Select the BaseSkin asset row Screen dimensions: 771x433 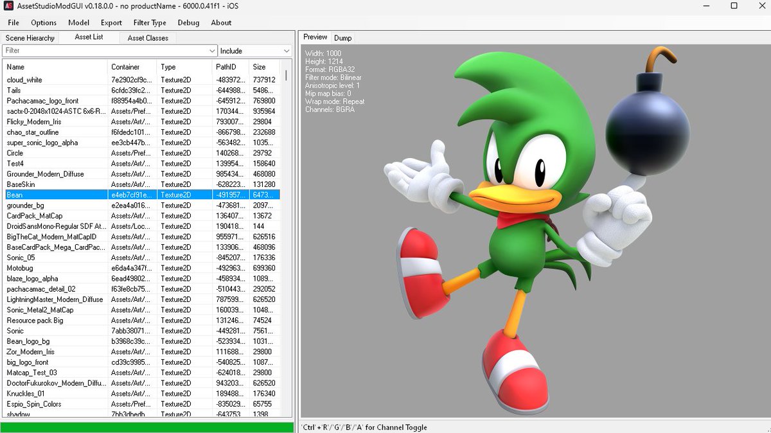click(x=141, y=184)
